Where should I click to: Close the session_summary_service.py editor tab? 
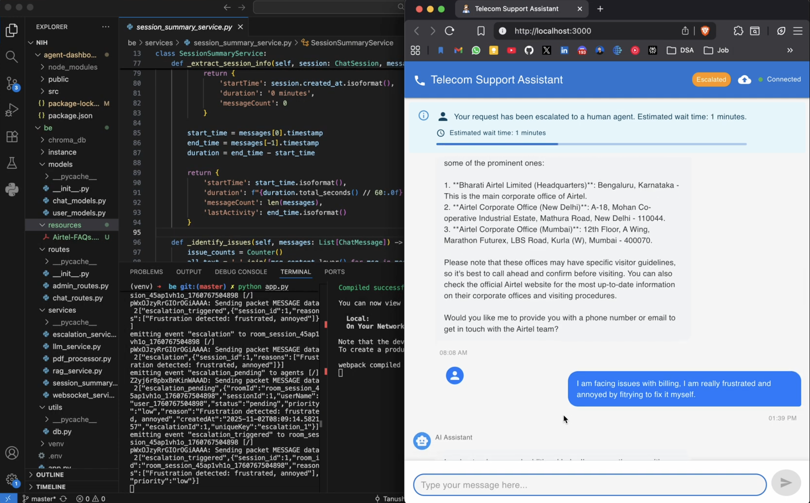(240, 27)
